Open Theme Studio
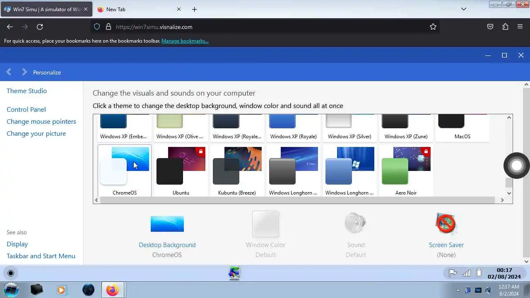Image resolution: width=530 pixels, height=298 pixels. (x=26, y=91)
